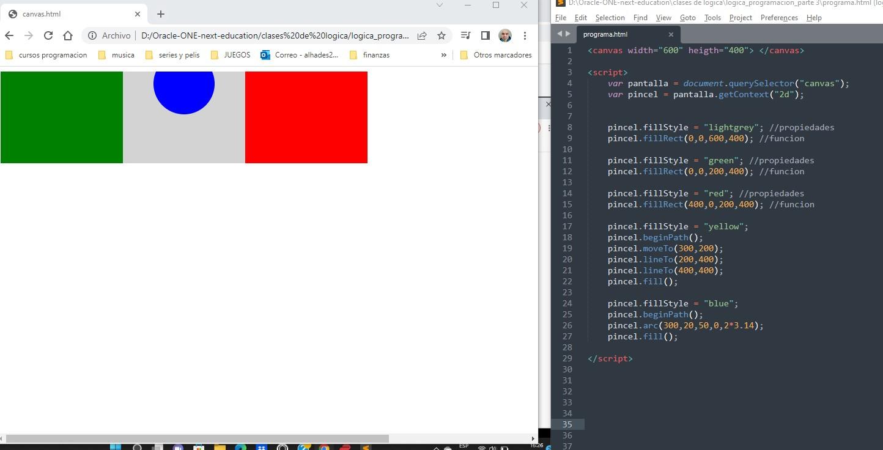Close the canvas.html tab
Viewport: 883px width, 450px height.
(137, 14)
